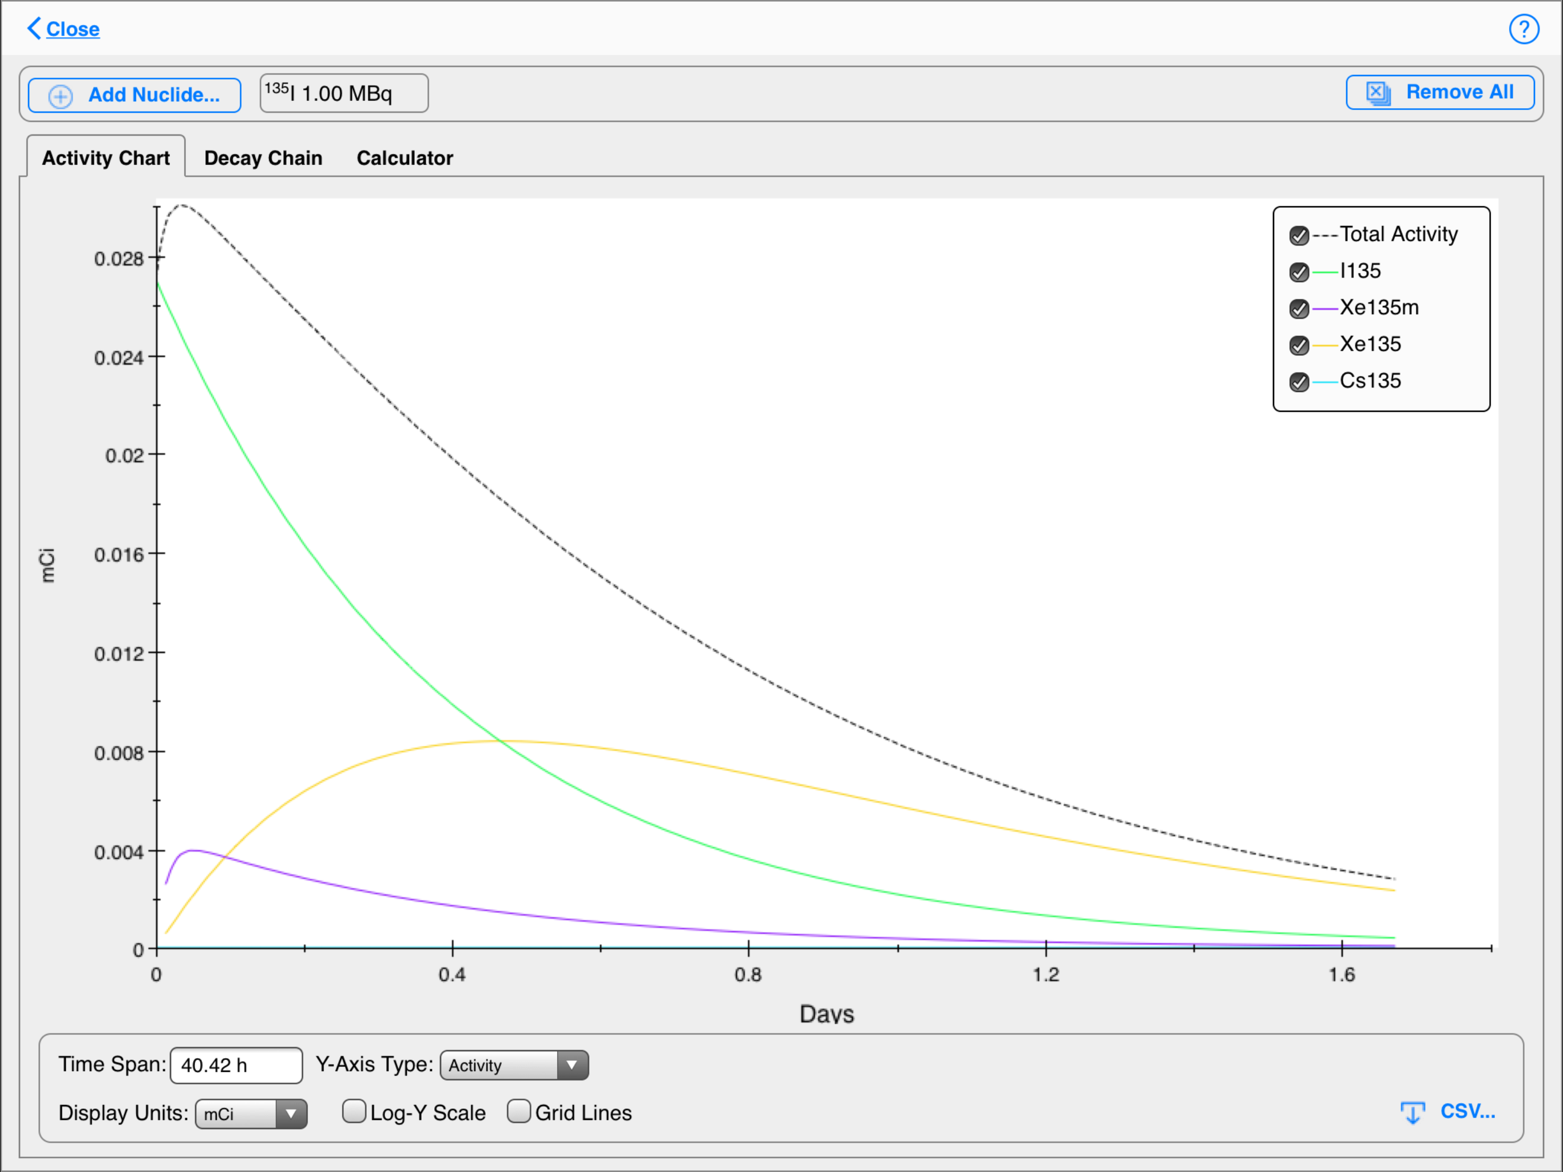1563x1172 pixels.
Task: Uncheck Total Activity in the legend
Action: [x=1299, y=235]
